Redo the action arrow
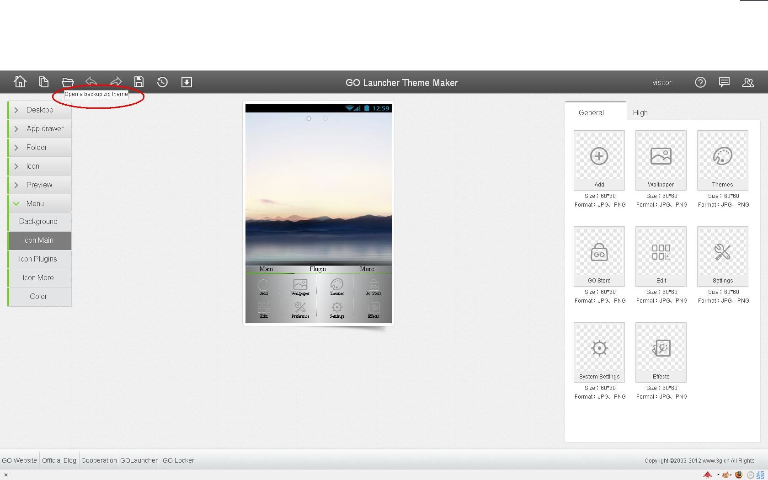The height and width of the screenshot is (480, 768). pyautogui.click(x=116, y=82)
